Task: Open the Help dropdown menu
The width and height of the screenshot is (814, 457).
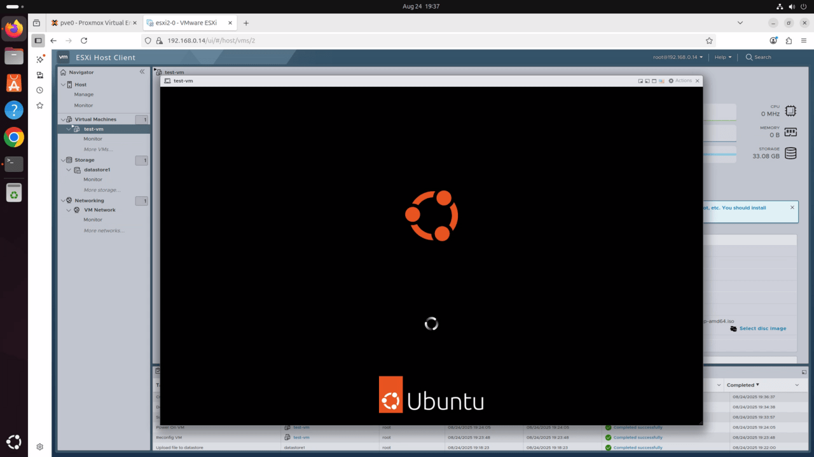Action: pos(723,57)
